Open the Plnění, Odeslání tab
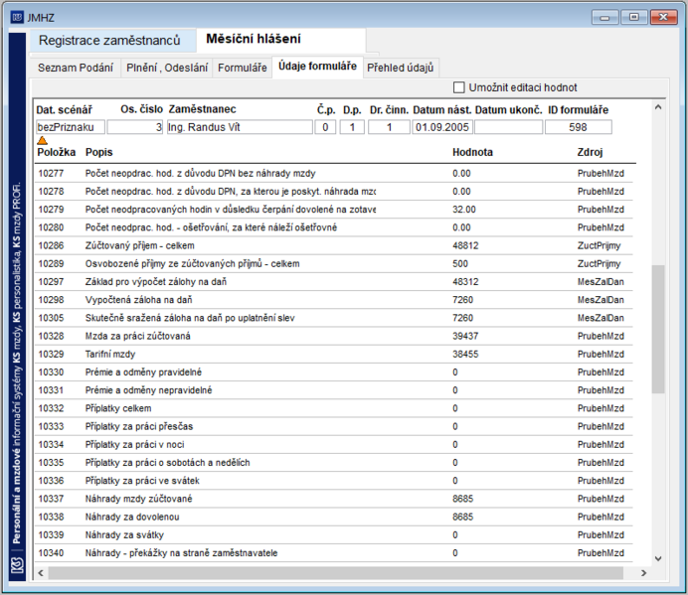This screenshot has height=595, width=688. coord(167,68)
